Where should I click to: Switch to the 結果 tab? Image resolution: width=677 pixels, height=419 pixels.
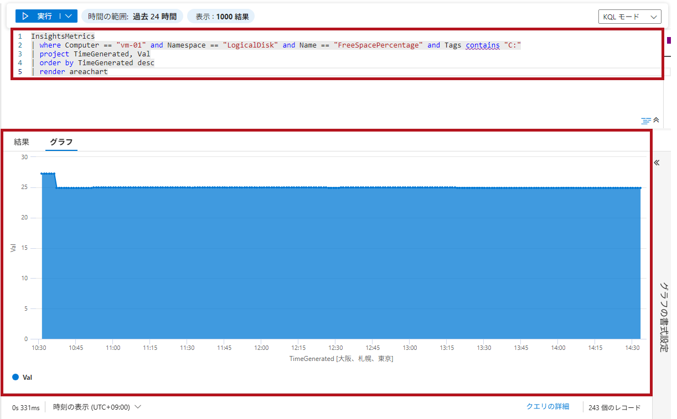(22, 142)
